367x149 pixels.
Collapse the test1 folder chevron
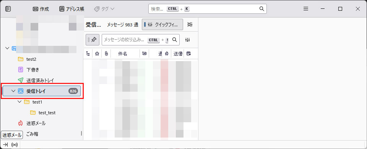pyautogui.click(x=19, y=102)
